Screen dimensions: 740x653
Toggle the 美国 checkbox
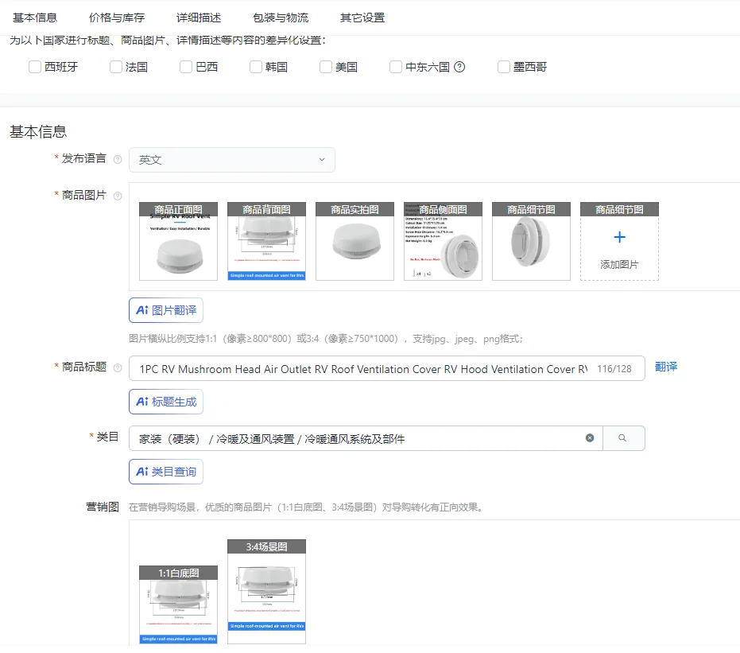326,67
